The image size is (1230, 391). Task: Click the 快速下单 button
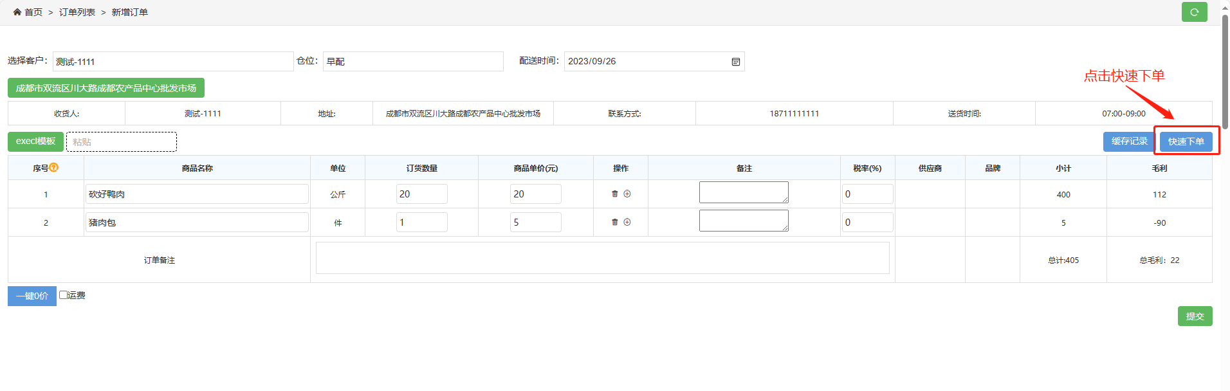(x=1186, y=141)
